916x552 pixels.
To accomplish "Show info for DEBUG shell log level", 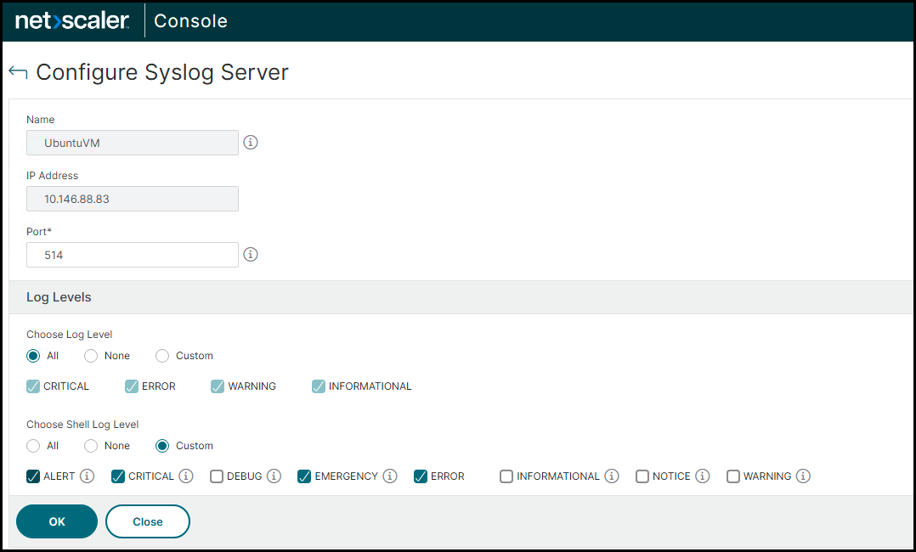I will [x=274, y=476].
